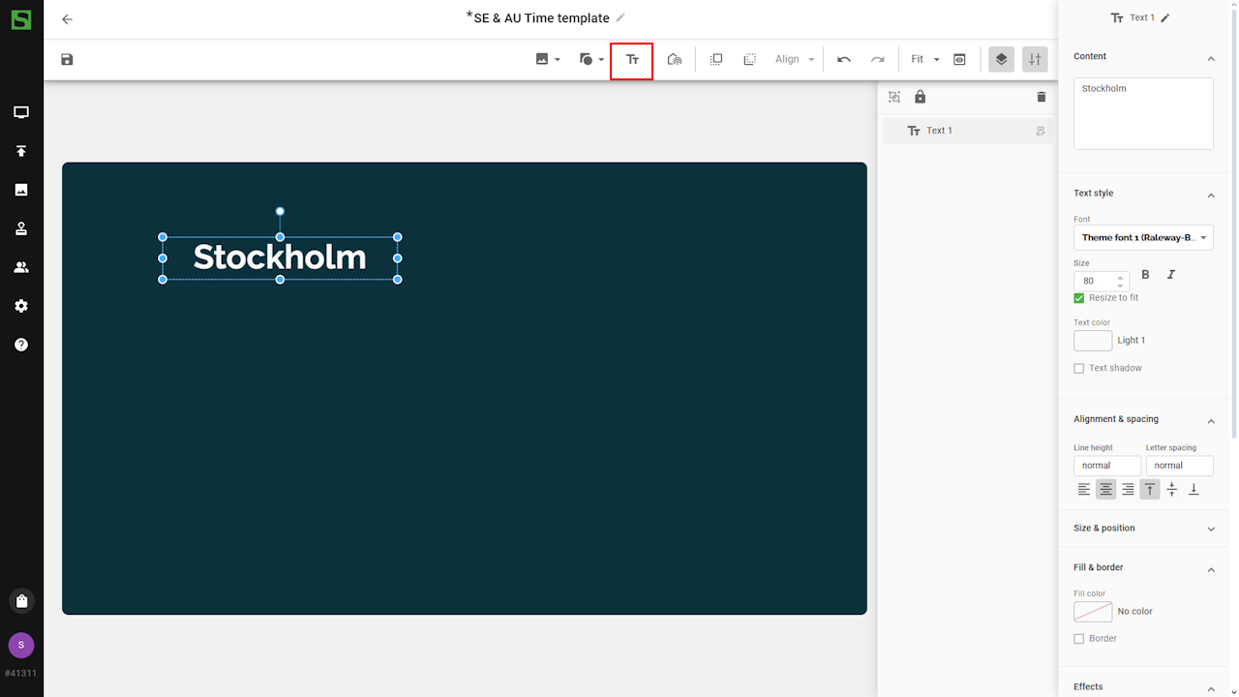The width and height of the screenshot is (1239, 697).
Task: Align text to the right
Action: tap(1128, 490)
